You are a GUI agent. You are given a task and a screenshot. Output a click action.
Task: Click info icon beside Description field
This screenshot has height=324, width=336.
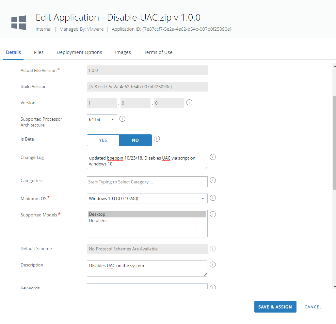pyautogui.click(x=213, y=264)
